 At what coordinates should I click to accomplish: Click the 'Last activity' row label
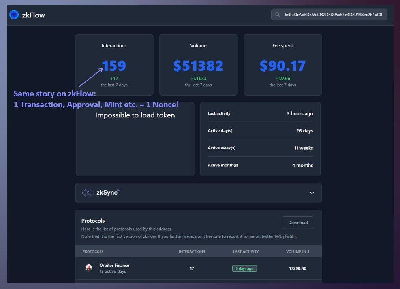[x=219, y=113]
